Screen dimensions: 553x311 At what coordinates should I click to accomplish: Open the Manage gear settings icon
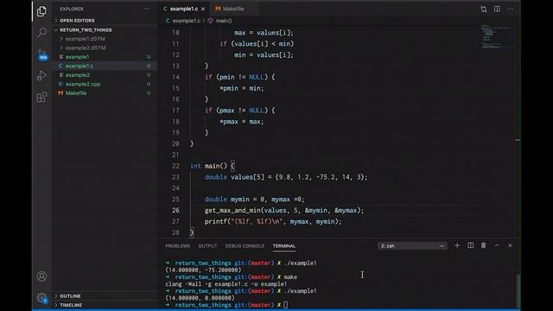pos(41,297)
